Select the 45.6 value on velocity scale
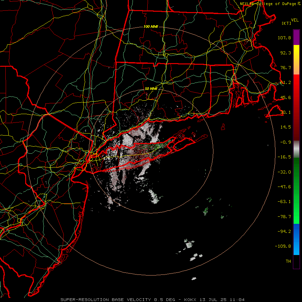The image size is (302, 302). pos(286,97)
